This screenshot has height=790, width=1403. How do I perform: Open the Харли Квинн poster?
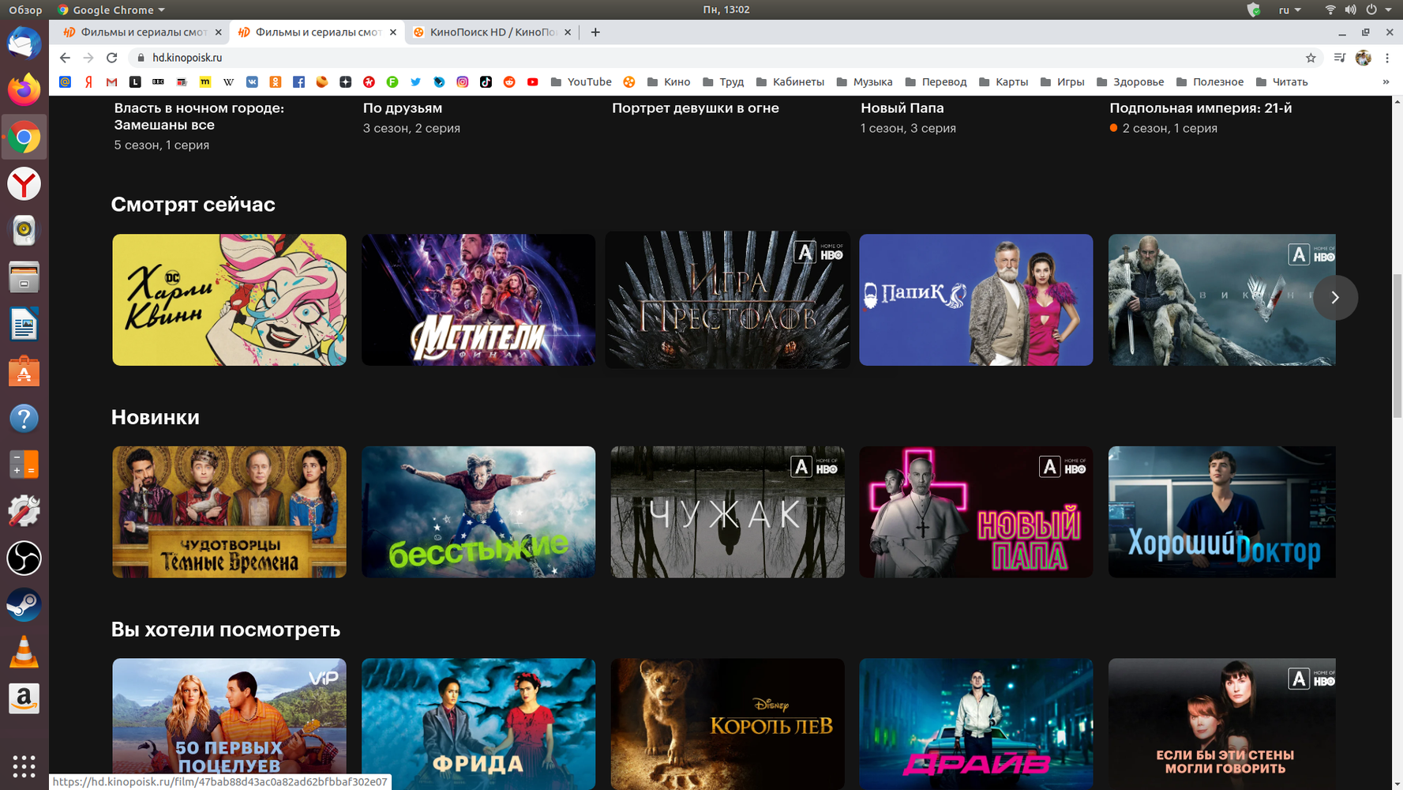pos(229,299)
